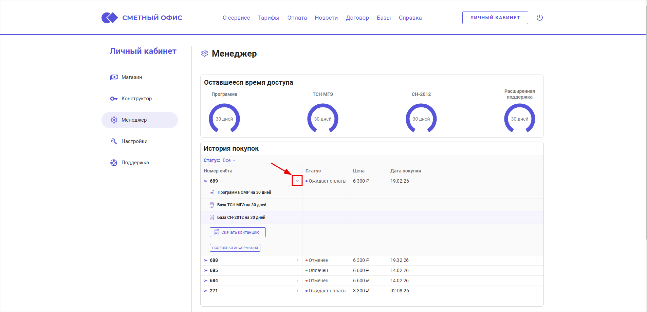Open the Статус filter dropdown
647x312 pixels.
pyautogui.click(x=229, y=161)
